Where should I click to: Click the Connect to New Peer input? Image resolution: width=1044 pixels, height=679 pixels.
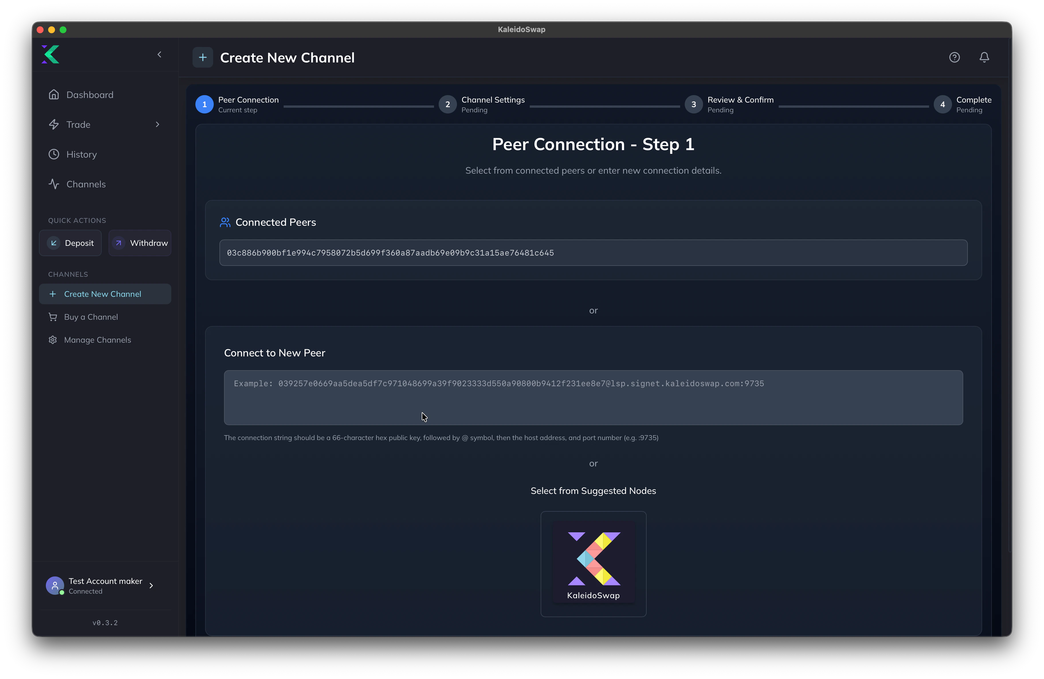(593, 397)
